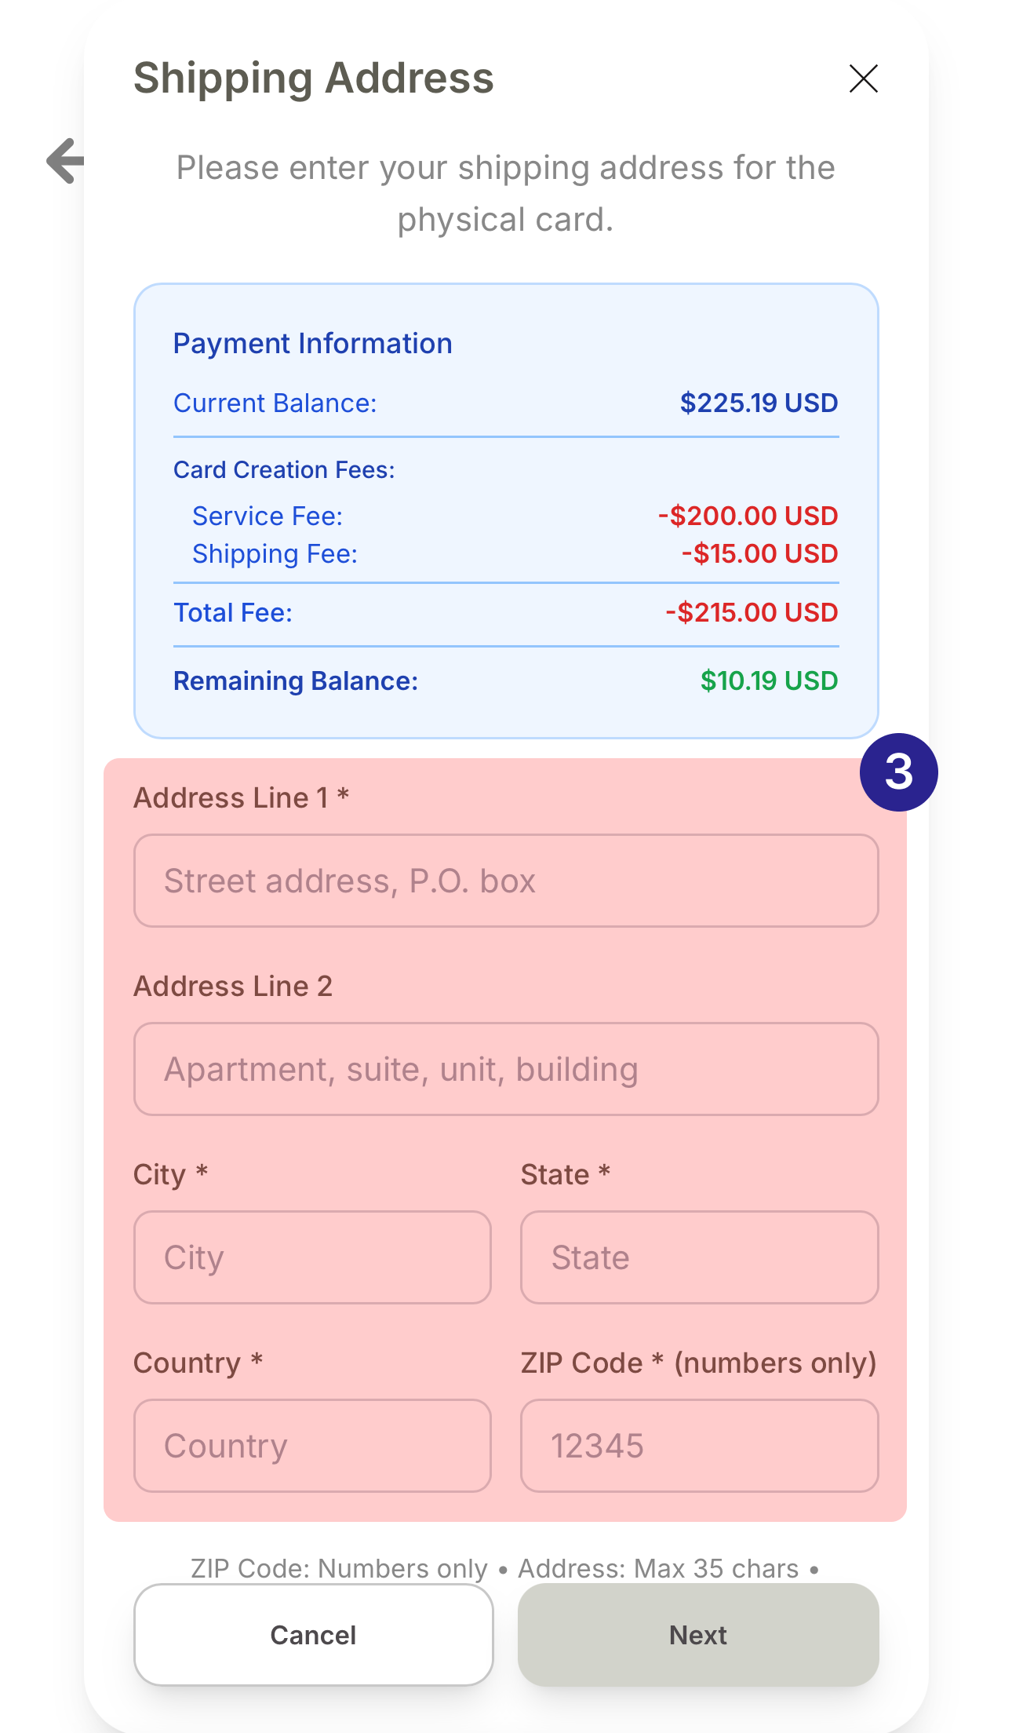Viewport: 1012px width, 1733px height.
Task: Click into the State input field
Action: (x=699, y=1257)
